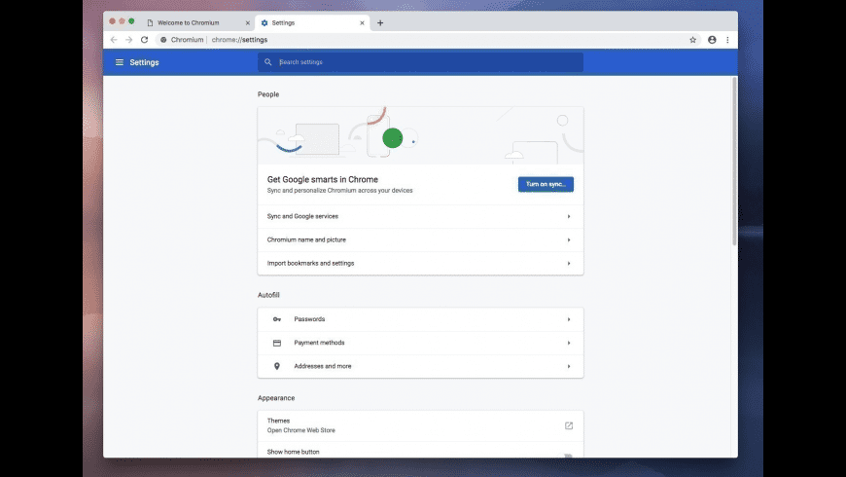
Task: Switch to the Welcome to Chromium tab
Action: [198, 23]
